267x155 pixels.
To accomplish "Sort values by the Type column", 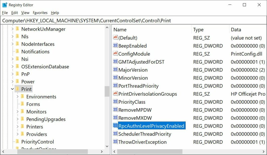I will pyautogui.click(x=198, y=29).
